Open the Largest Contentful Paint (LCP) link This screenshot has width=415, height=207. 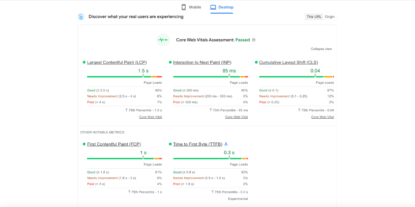pos(117,62)
